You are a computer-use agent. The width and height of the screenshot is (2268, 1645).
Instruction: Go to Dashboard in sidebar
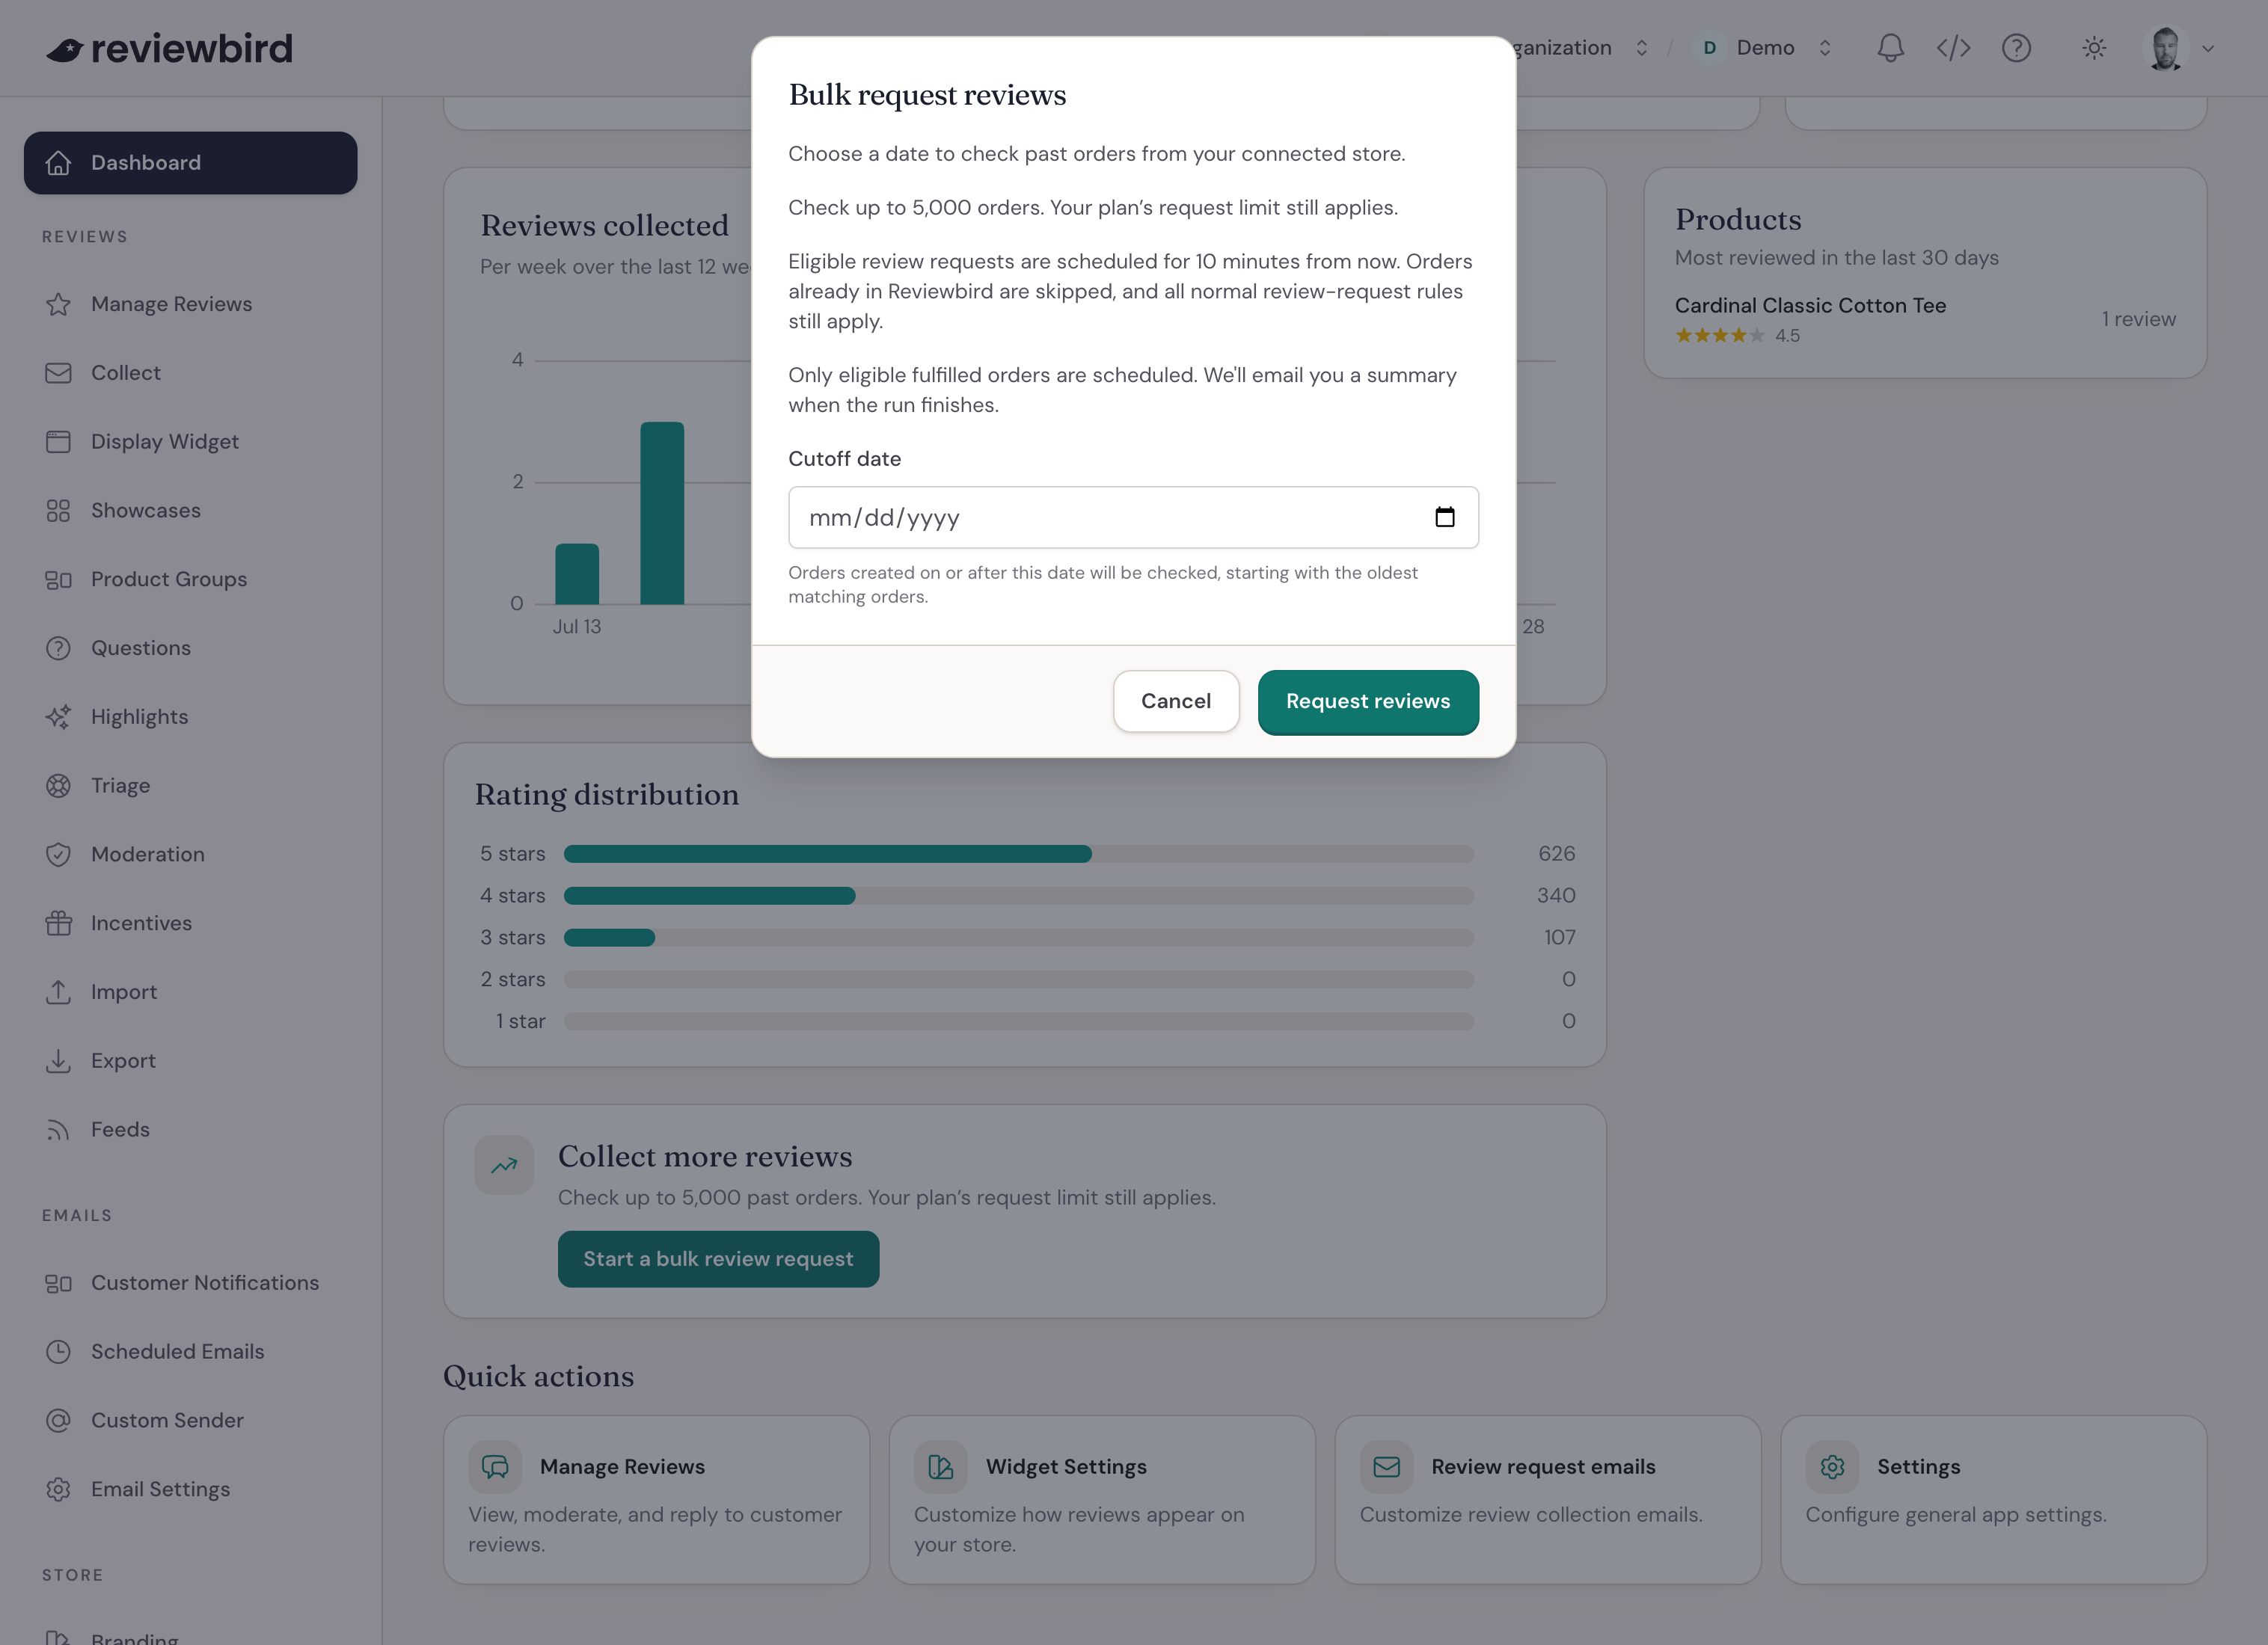pyautogui.click(x=190, y=163)
